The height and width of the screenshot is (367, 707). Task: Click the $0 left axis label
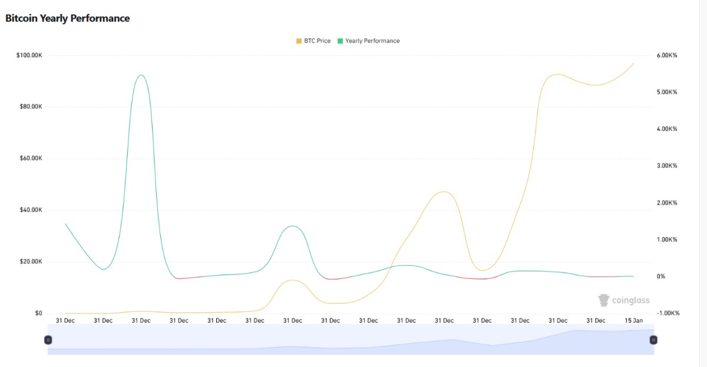[38, 313]
